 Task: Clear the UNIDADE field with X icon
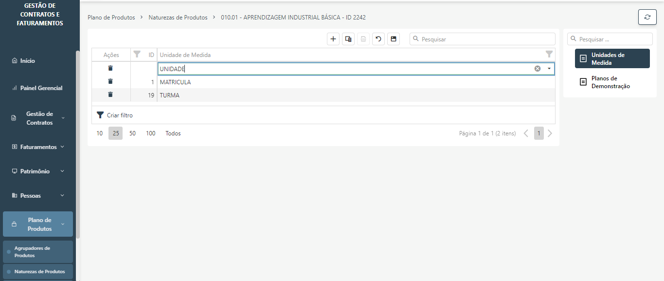pos(538,69)
